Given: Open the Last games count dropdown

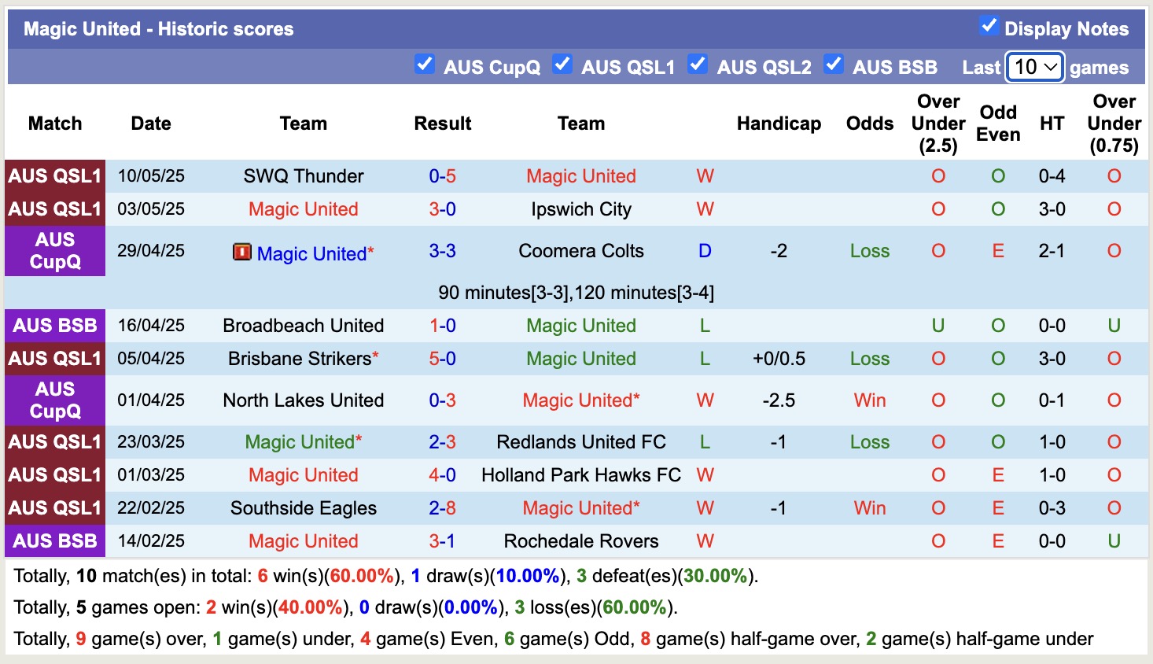Looking at the screenshot, I should (1034, 68).
